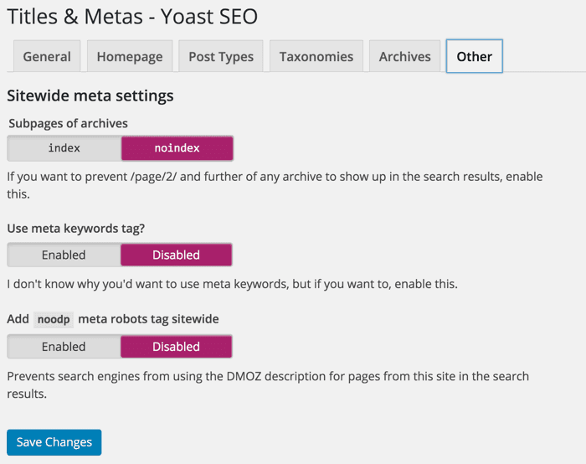Switch to the Homepage tab

click(x=130, y=57)
